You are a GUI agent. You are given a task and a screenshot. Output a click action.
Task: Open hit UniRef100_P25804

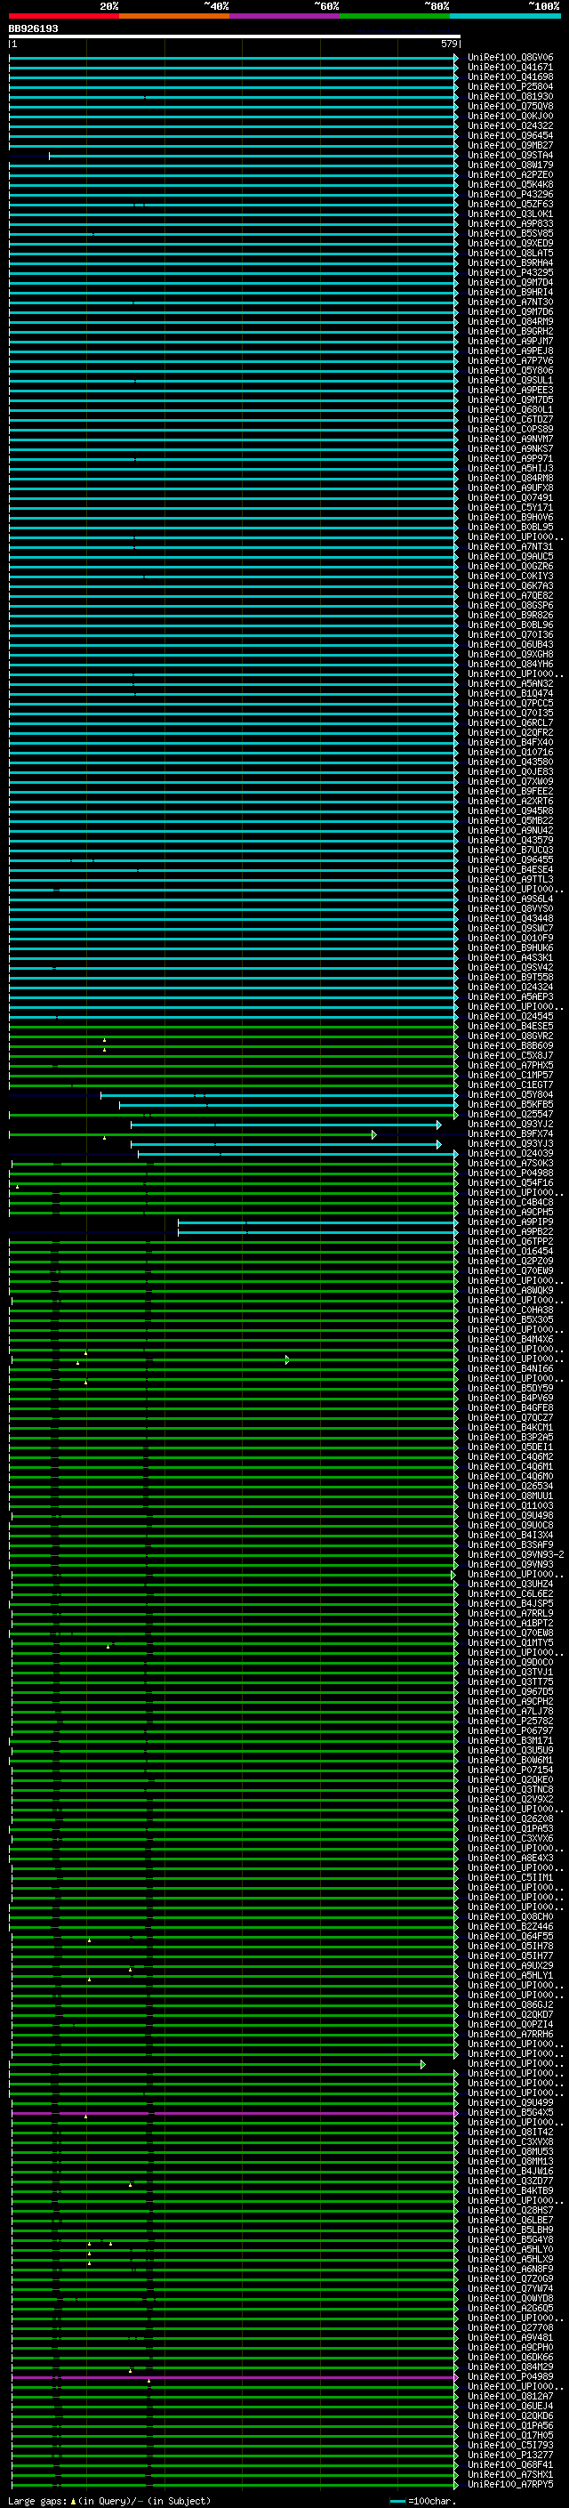click(510, 86)
